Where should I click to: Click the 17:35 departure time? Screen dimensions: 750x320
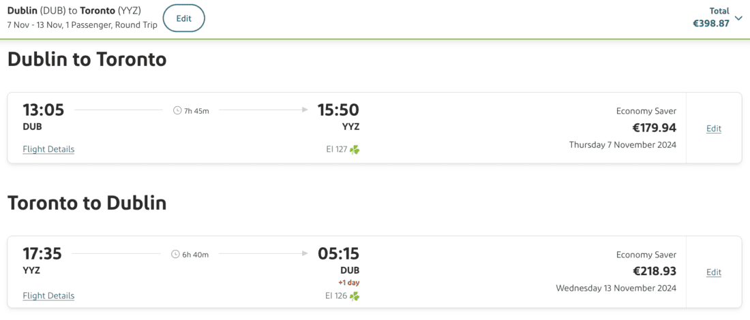pyautogui.click(x=42, y=254)
